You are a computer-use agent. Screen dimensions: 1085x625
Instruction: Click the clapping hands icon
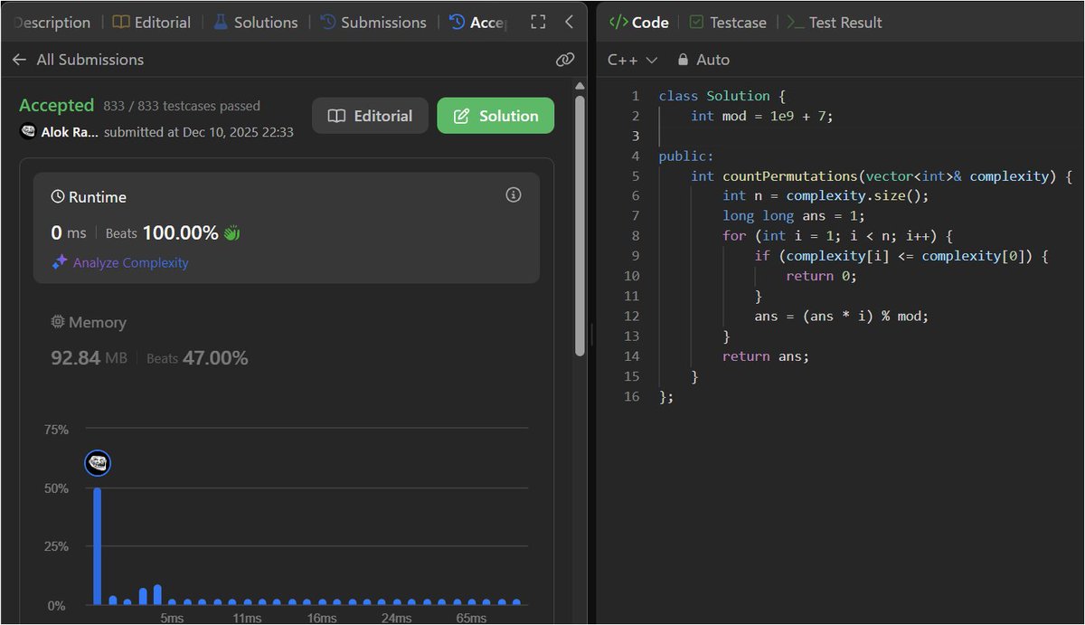tap(231, 233)
